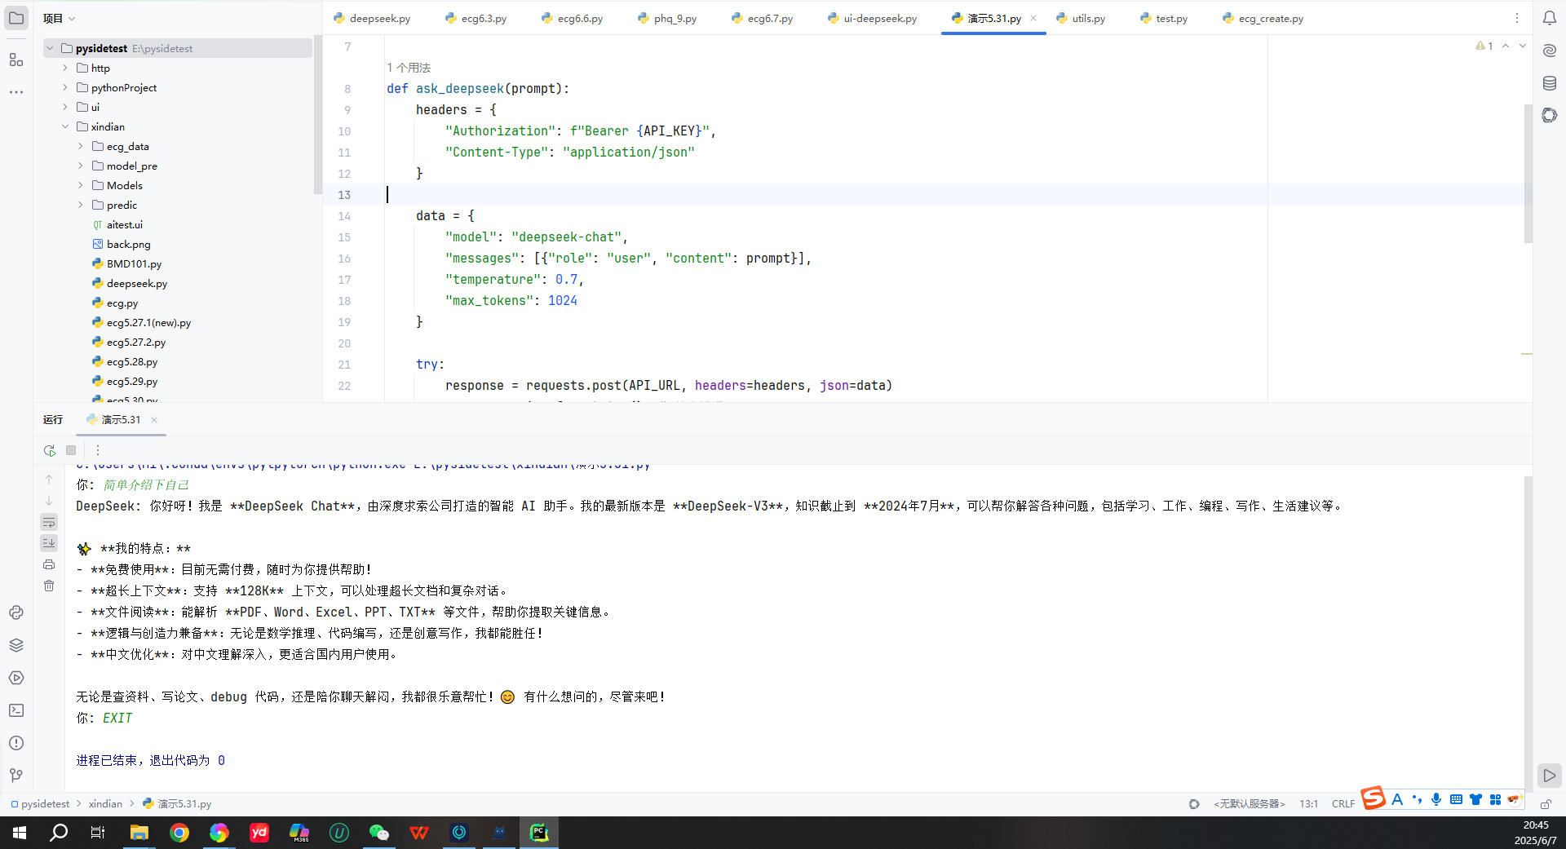This screenshot has width=1566, height=849.
Task: Open the problems warning indicator
Action: tap(1484, 46)
